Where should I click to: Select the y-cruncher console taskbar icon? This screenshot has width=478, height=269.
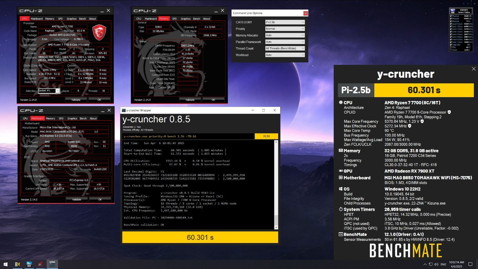52,264
